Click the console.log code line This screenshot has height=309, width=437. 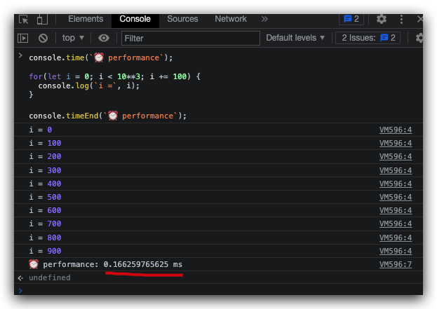tap(88, 85)
